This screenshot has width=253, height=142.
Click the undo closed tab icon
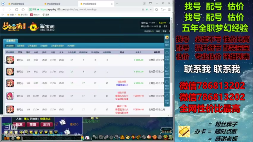[x=162, y=10]
